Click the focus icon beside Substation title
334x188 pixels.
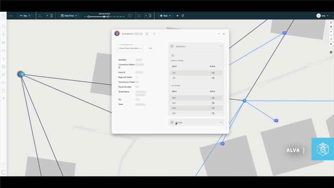point(147,34)
